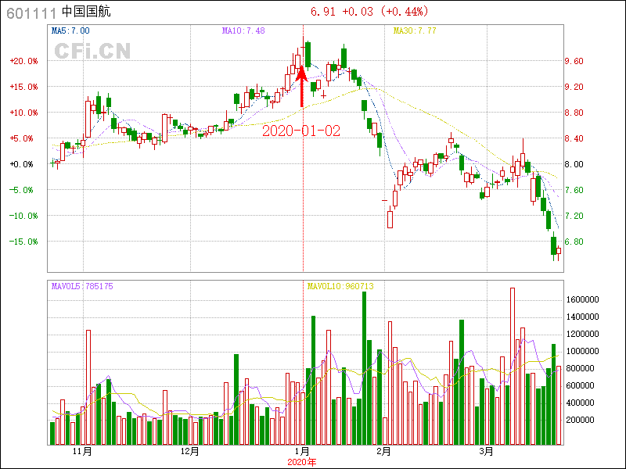Click the tallest green volume bar
The height and width of the screenshot is (469, 626).
(364, 368)
